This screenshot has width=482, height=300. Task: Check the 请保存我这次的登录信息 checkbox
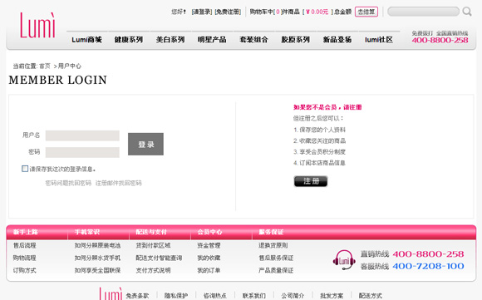tap(25, 169)
